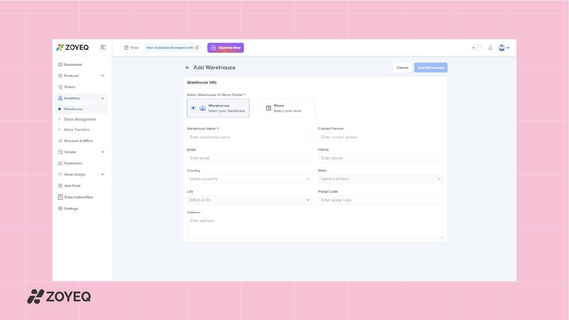Click the Upgrade Now button
The image size is (569, 320).
(226, 48)
